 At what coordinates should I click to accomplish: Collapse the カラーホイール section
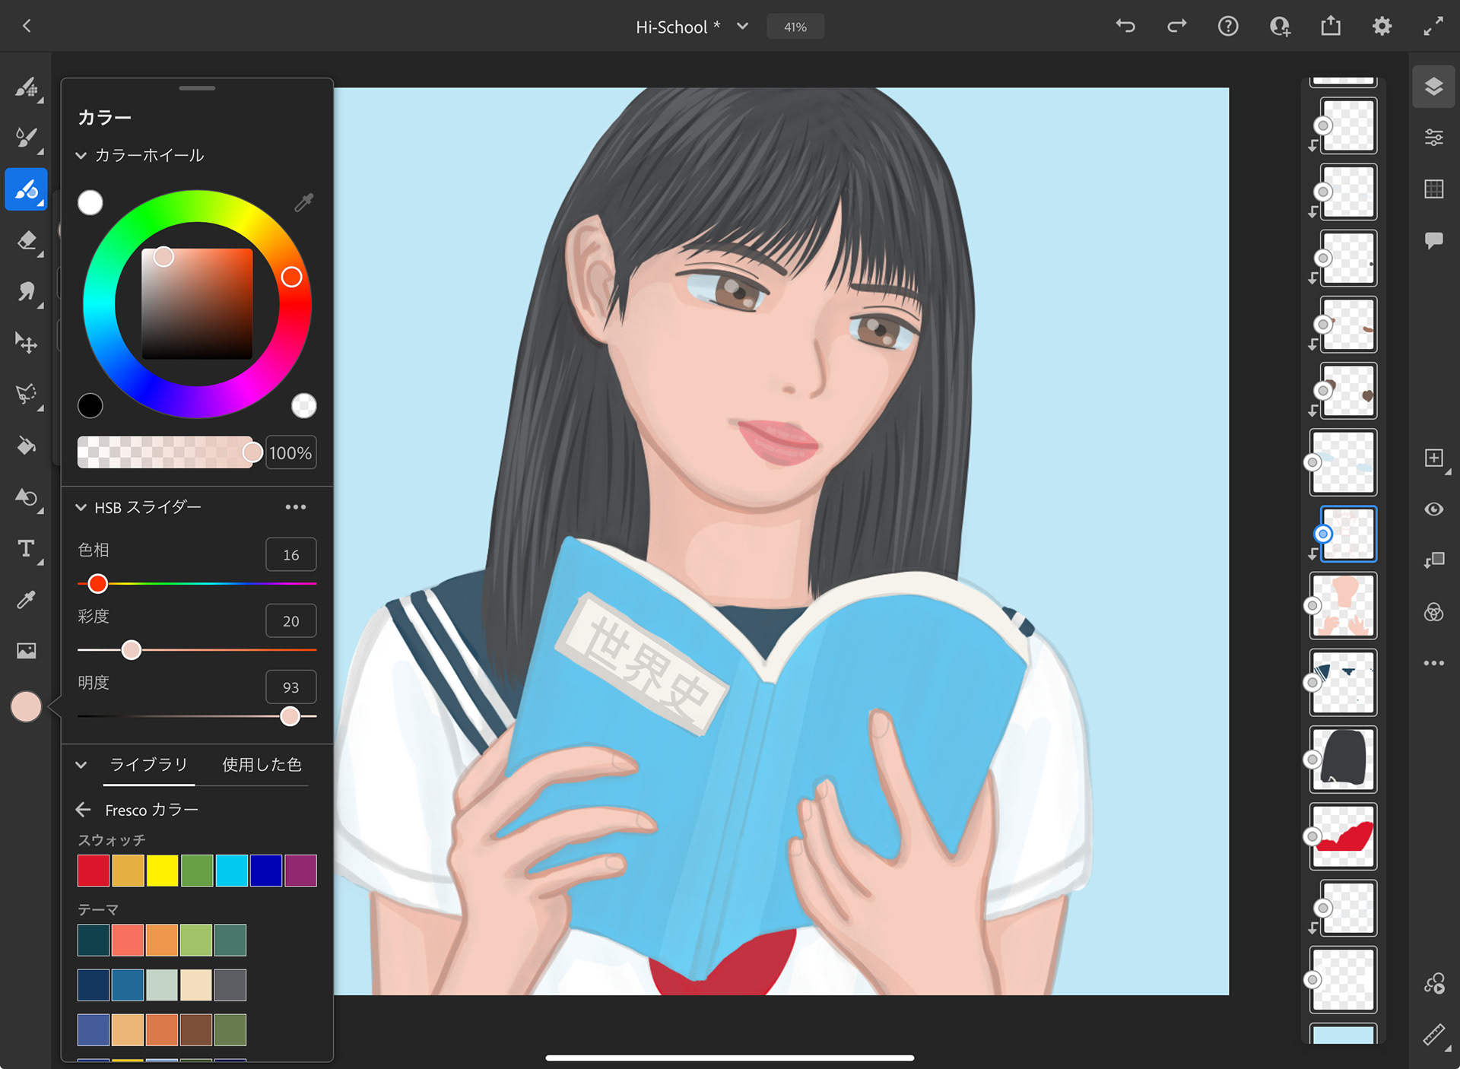point(81,155)
